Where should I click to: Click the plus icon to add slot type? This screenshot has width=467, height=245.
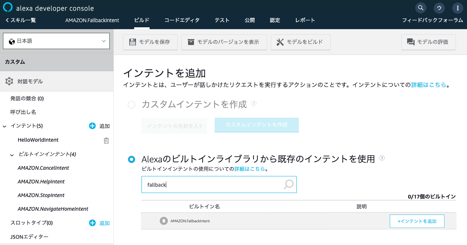point(92,223)
